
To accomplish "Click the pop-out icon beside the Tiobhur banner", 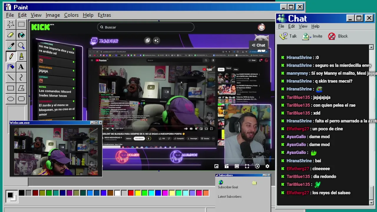I will 148,41.
